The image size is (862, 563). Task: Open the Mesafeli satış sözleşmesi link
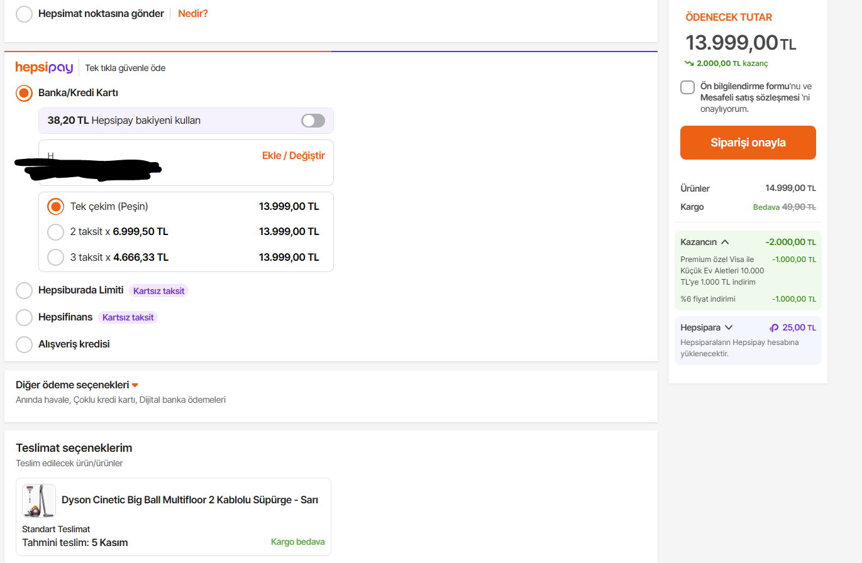(750, 97)
